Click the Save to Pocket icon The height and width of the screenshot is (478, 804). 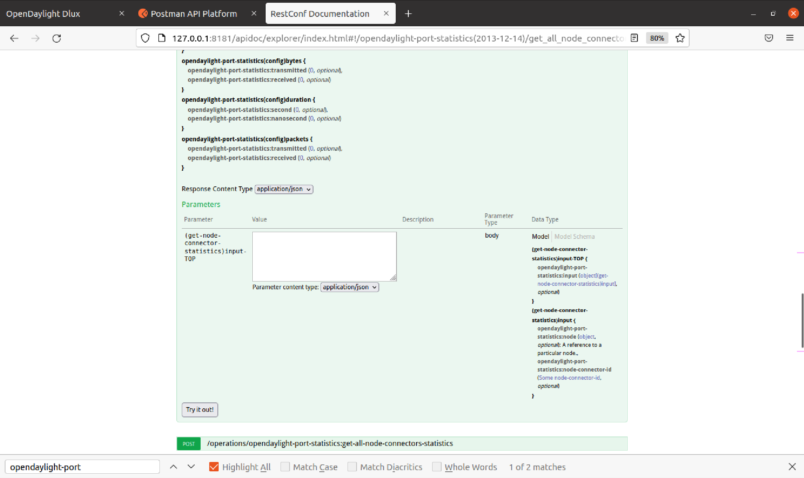pyautogui.click(x=769, y=38)
